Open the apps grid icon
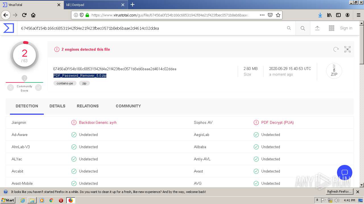The image size is (364, 204). [x=332, y=28]
